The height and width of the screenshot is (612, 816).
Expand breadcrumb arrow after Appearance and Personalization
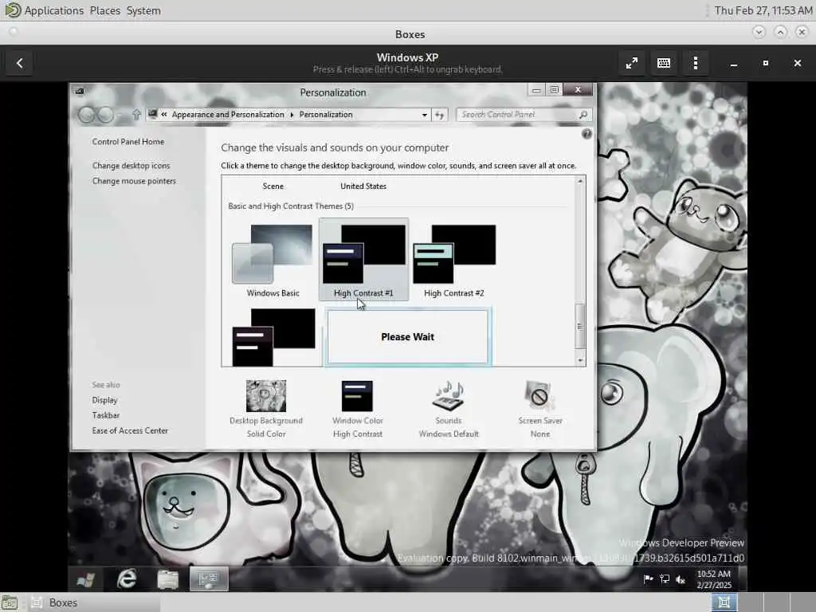click(x=292, y=115)
